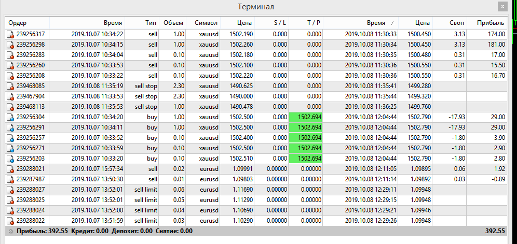This screenshot has height=244, width=517.
Task: Click green T/P cell of order 239256304
Action: [305, 117]
